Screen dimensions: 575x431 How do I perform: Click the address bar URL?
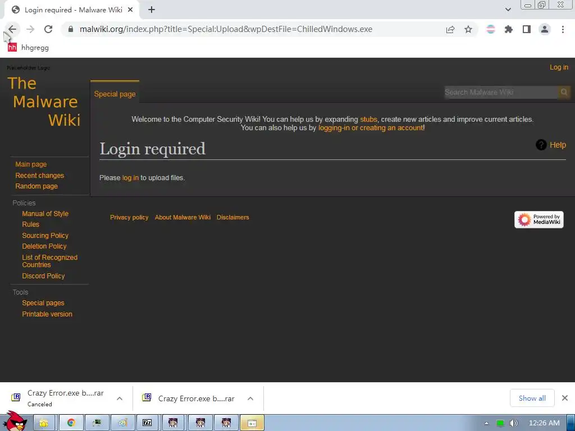point(226,29)
